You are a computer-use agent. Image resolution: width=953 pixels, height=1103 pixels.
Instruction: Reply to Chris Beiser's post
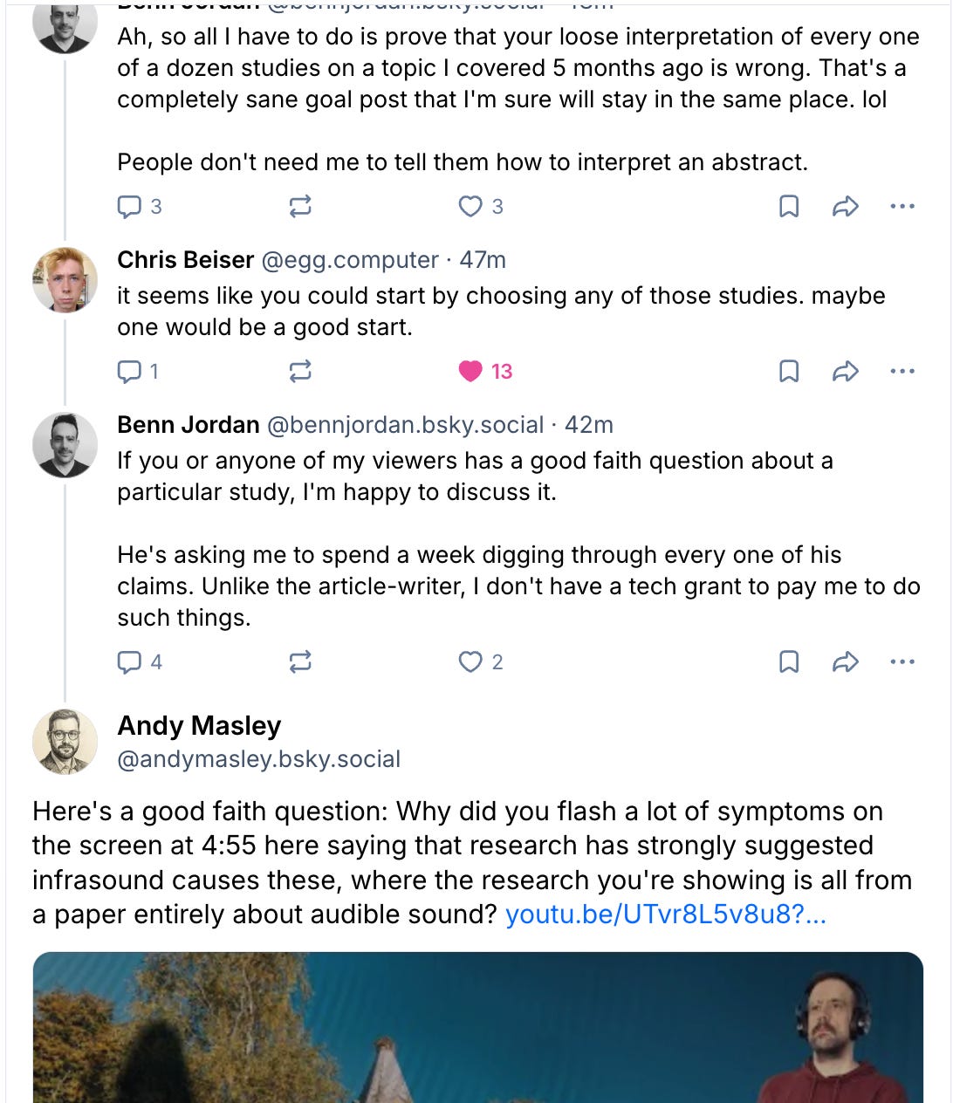pyautogui.click(x=129, y=372)
